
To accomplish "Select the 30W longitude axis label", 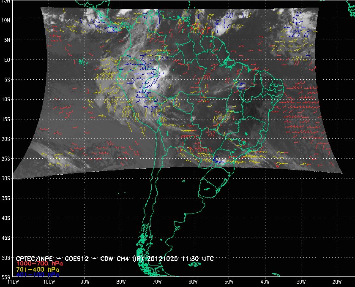I will [x=301, y=282].
